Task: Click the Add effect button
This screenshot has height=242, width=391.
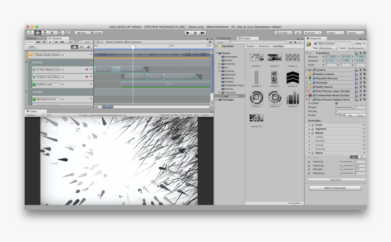Action: click(x=336, y=179)
